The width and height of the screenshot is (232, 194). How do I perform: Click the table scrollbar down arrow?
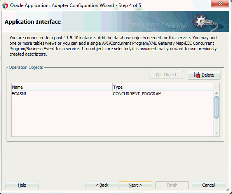[216, 133]
